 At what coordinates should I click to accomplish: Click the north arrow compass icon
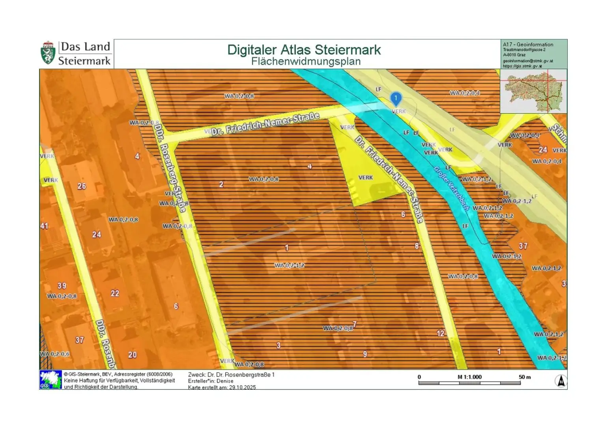pyautogui.click(x=561, y=381)
